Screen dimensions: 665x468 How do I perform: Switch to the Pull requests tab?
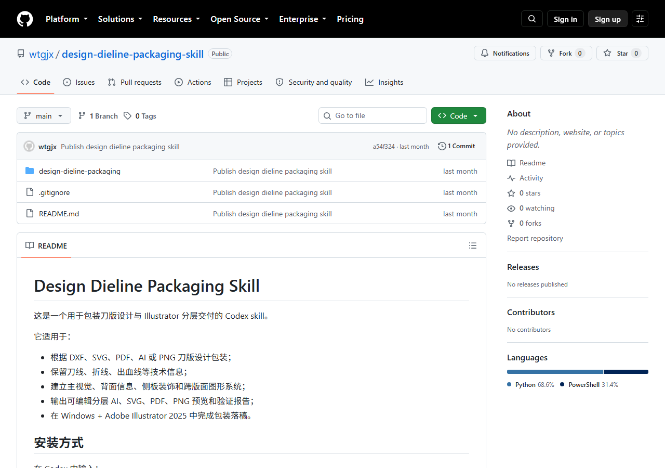click(x=135, y=82)
